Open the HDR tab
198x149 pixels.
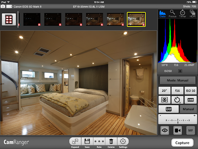click(x=193, y=14)
